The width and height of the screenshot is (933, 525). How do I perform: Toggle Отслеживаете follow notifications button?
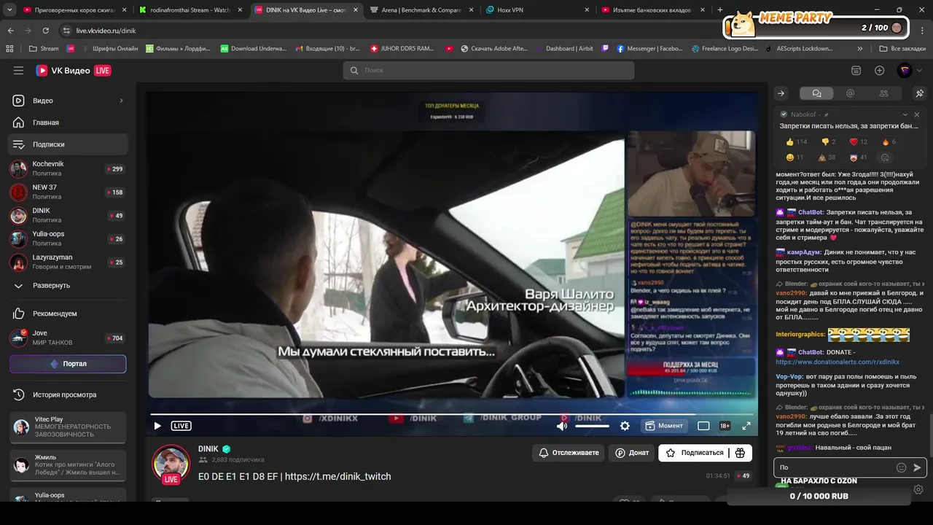(568, 453)
